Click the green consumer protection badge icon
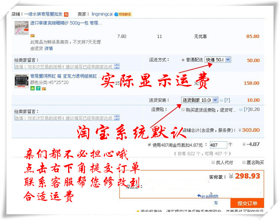This screenshot has height=220, width=280. tap(32, 88)
